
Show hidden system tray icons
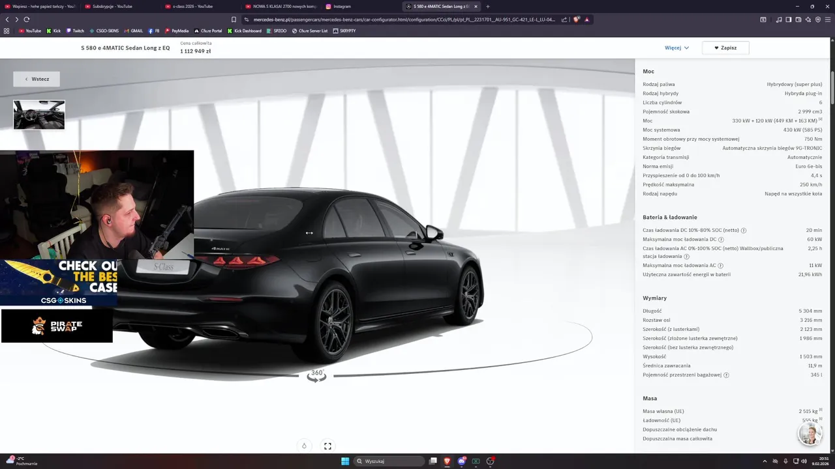[765, 461]
